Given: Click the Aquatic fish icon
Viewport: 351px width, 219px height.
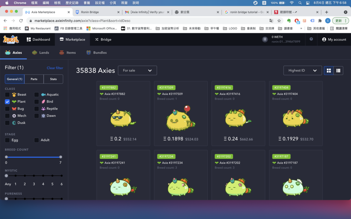Looking at the screenshot, I should point(44,94).
